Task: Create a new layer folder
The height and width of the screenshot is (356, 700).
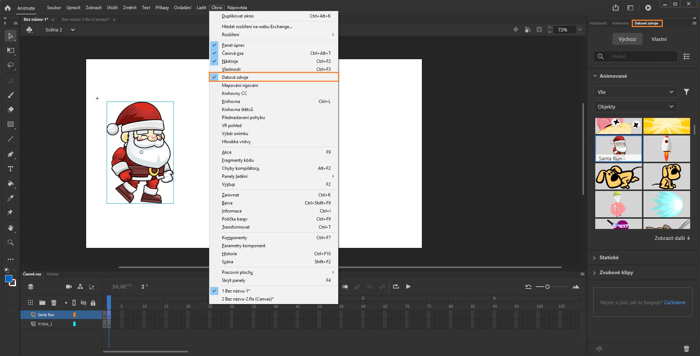Action: pos(42,303)
